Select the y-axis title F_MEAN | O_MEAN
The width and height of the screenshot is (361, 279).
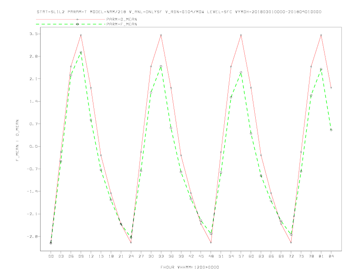17,140
